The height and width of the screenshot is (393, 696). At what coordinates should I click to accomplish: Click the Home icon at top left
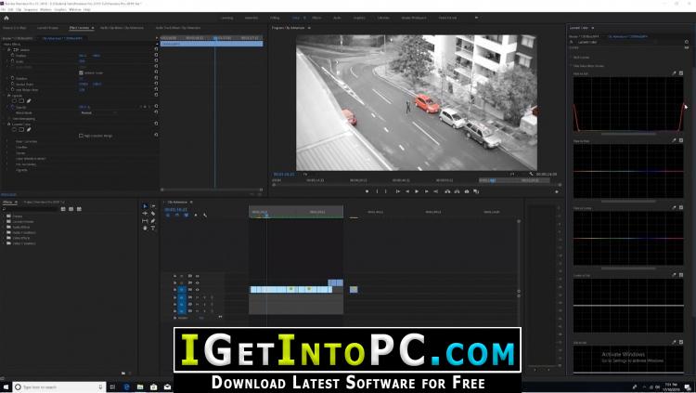tap(7, 18)
